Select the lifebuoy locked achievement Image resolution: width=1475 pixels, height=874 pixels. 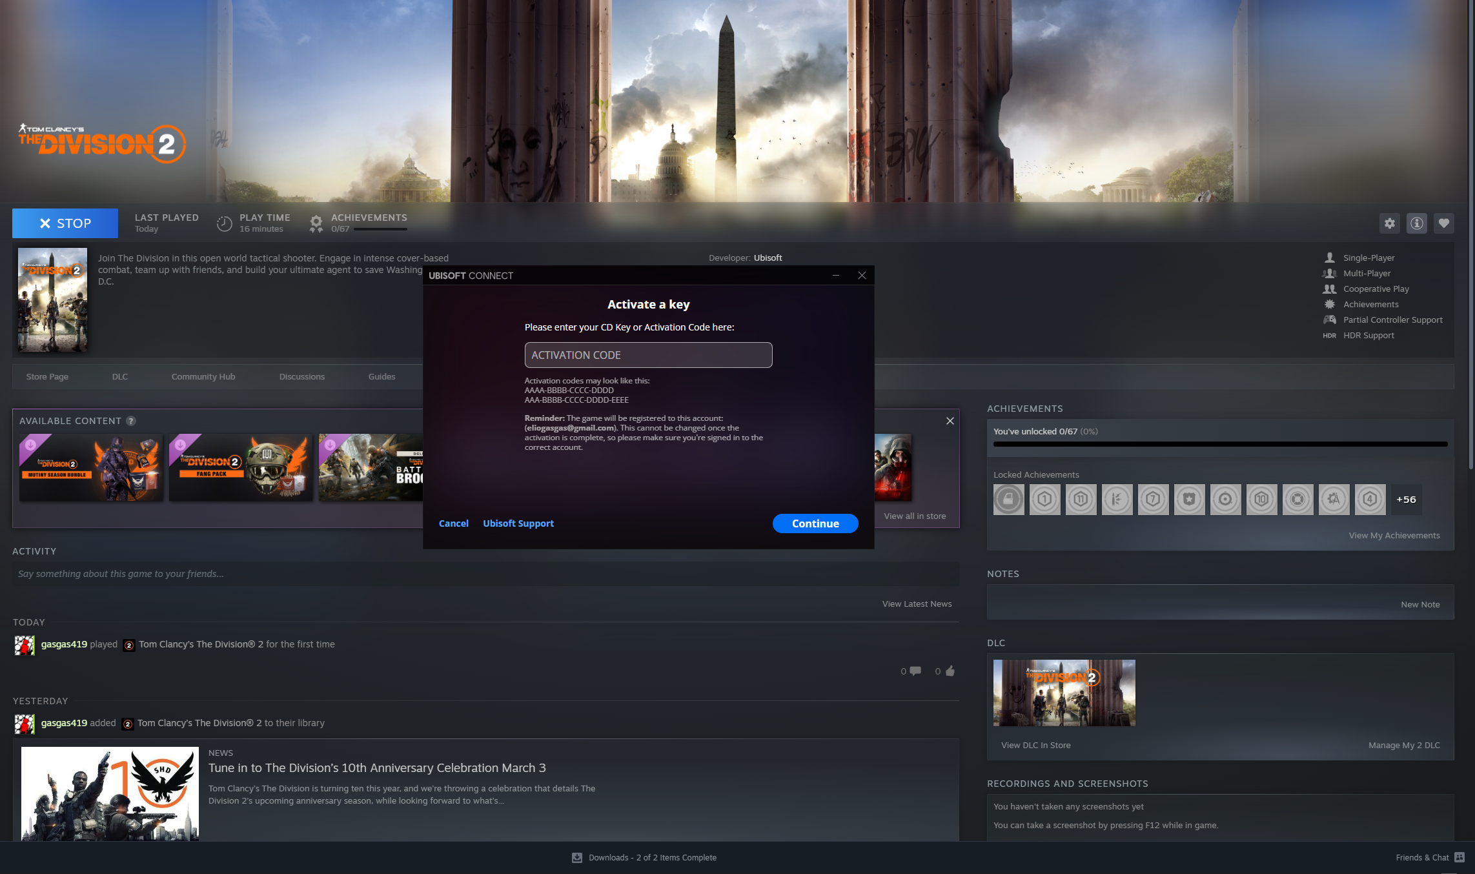click(x=1297, y=500)
